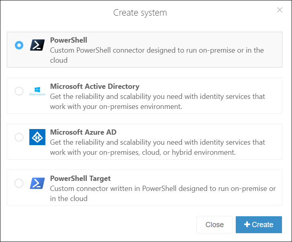
Task: Click the blue Azure AD diamond icon
Action: [37, 137]
